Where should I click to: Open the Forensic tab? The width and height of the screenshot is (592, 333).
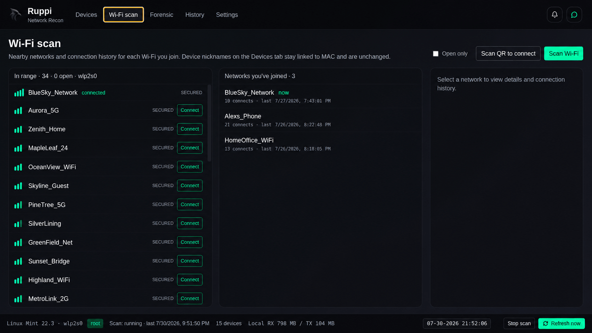(161, 15)
